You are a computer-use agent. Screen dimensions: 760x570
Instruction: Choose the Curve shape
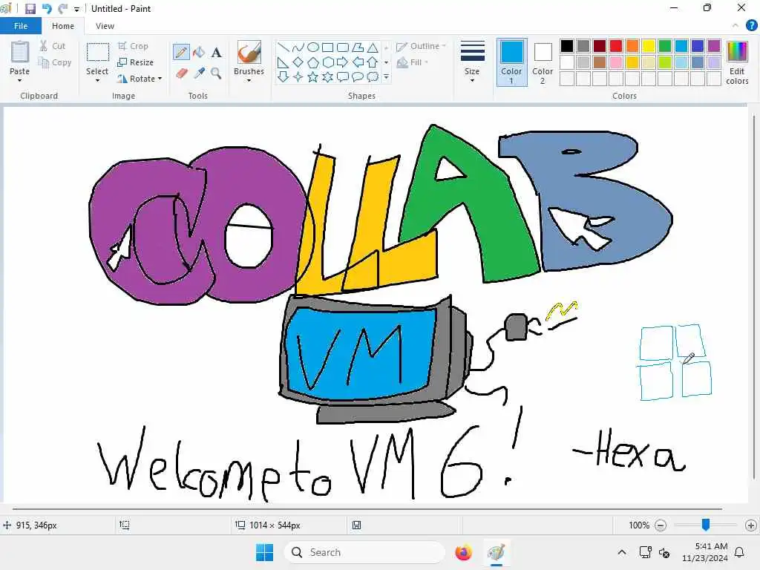point(298,47)
